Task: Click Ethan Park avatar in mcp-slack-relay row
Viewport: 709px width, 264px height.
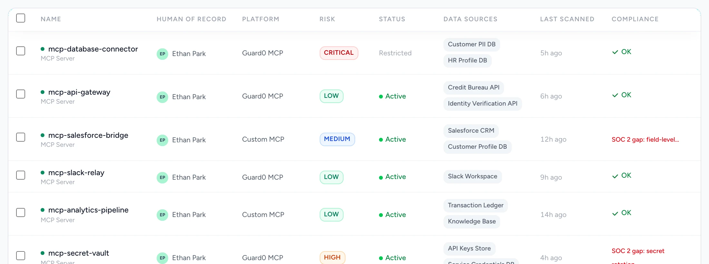Action: coord(162,177)
